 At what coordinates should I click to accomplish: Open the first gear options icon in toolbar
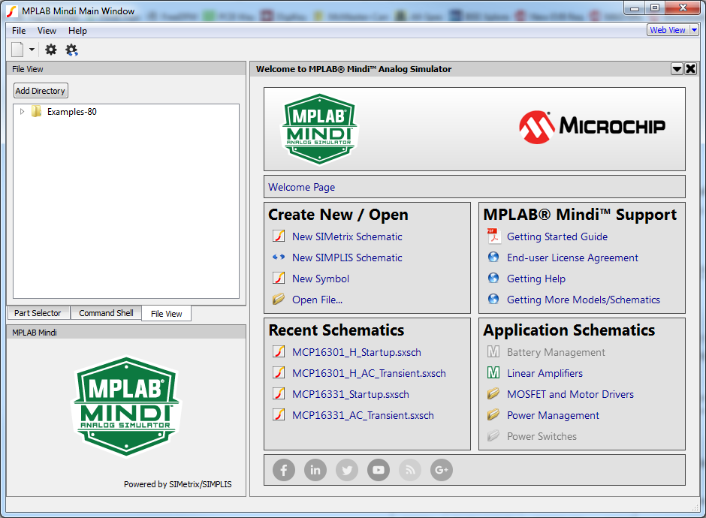(x=50, y=49)
